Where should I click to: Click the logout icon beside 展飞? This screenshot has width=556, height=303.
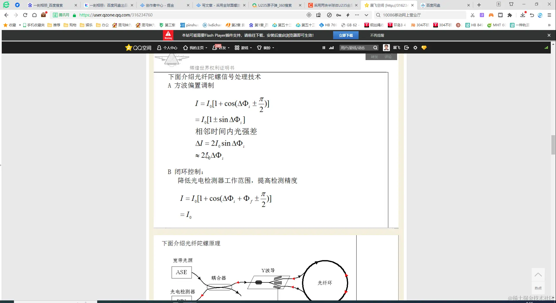pos(406,48)
